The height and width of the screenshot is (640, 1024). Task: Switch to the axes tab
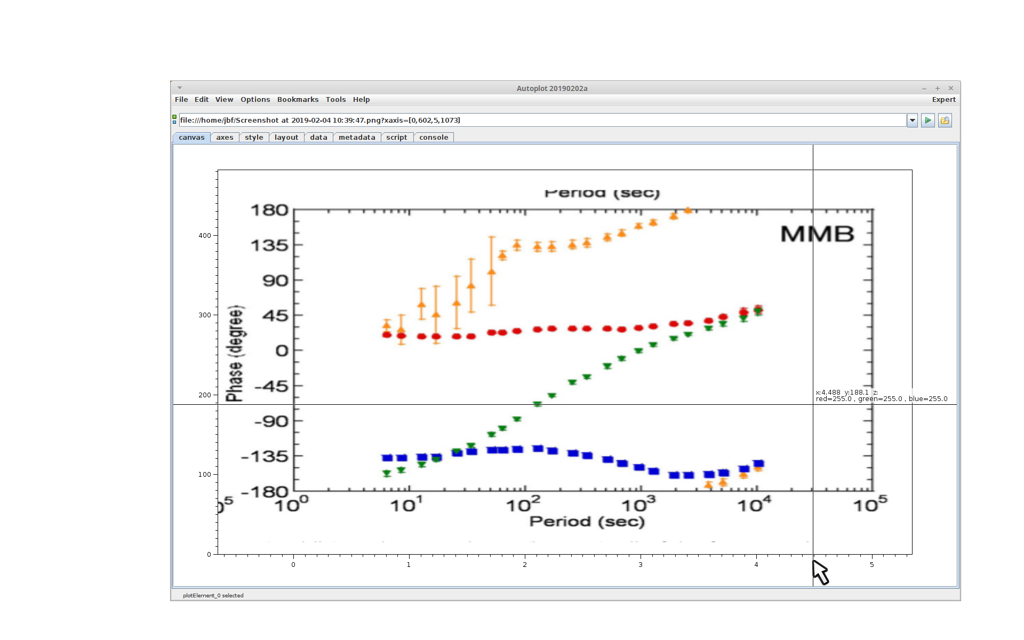pos(225,138)
